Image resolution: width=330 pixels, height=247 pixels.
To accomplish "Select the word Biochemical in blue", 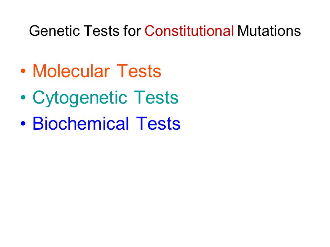I will pos(80,123).
